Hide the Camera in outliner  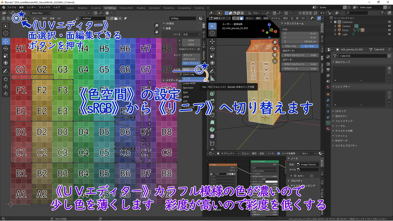[x=389, y=26]
